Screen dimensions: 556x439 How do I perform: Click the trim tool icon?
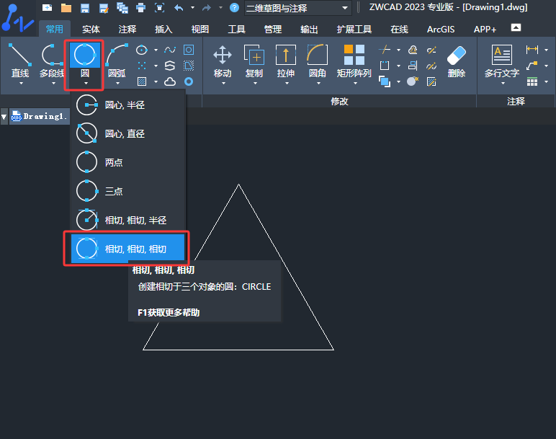tap(385, 50)
